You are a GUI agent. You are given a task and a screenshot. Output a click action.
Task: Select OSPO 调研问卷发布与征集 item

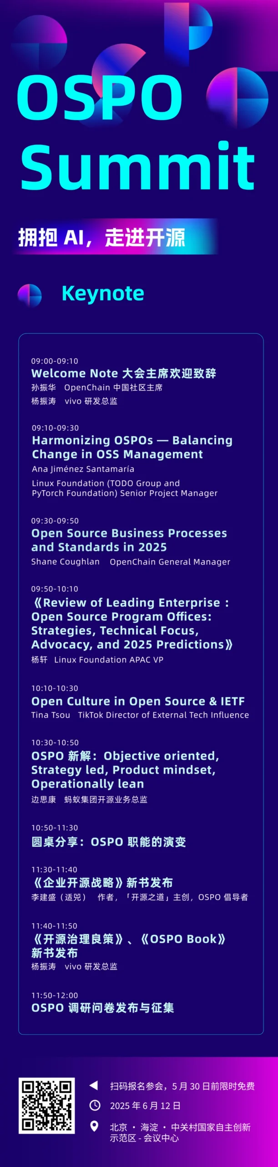click(102, 1007)
